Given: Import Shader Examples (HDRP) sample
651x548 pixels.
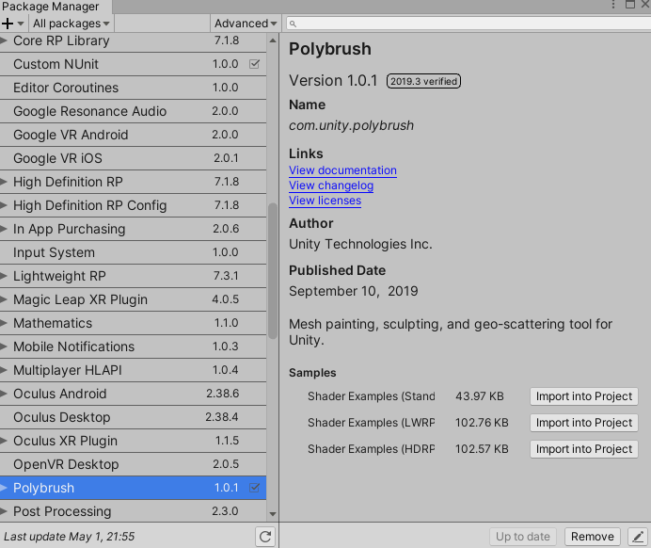Looking at the screenshot, I should coord(584,449).
